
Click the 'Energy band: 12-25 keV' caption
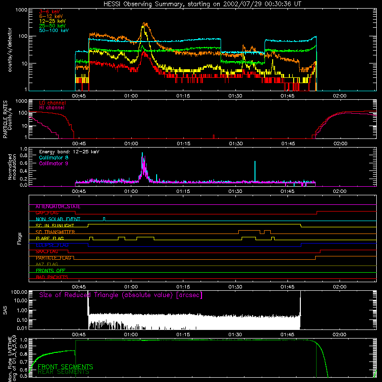pos(69,152)
